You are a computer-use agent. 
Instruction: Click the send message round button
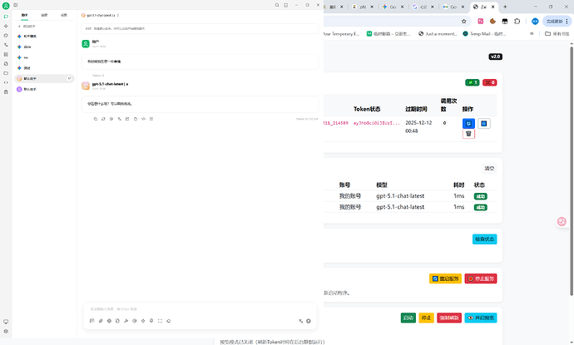click(x=309, y=321)
